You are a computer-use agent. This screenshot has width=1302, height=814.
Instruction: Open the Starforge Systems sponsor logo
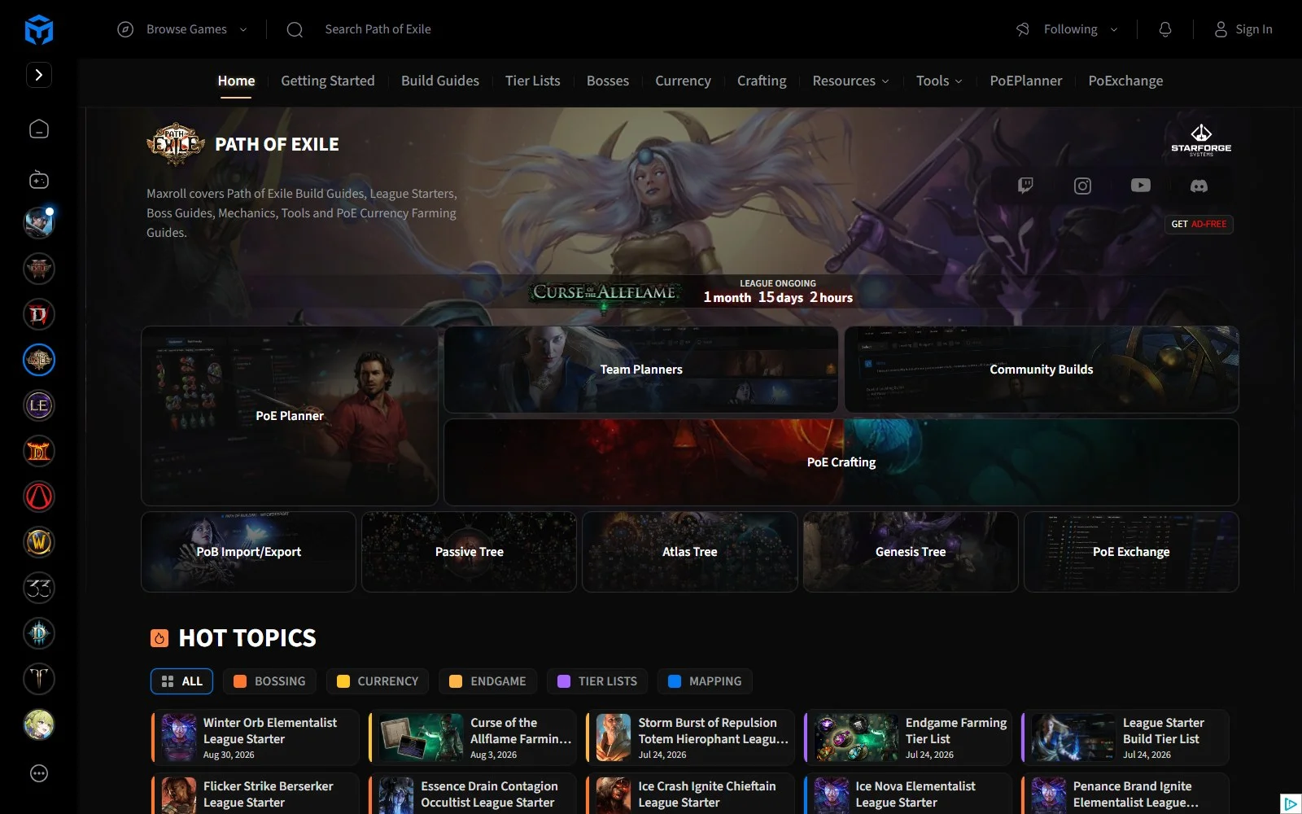point(1201,140)
